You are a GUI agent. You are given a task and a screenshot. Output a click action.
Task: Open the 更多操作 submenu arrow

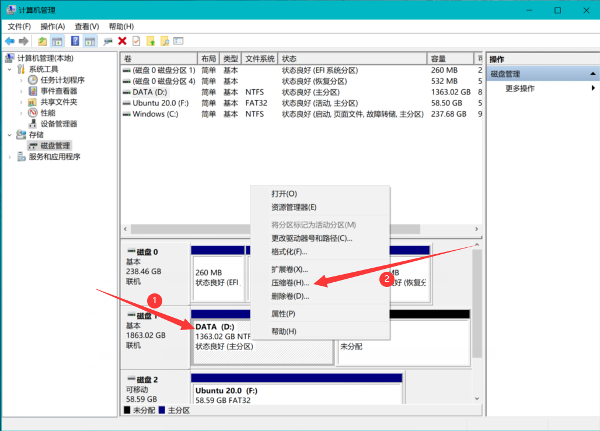(x=593, y=88)
